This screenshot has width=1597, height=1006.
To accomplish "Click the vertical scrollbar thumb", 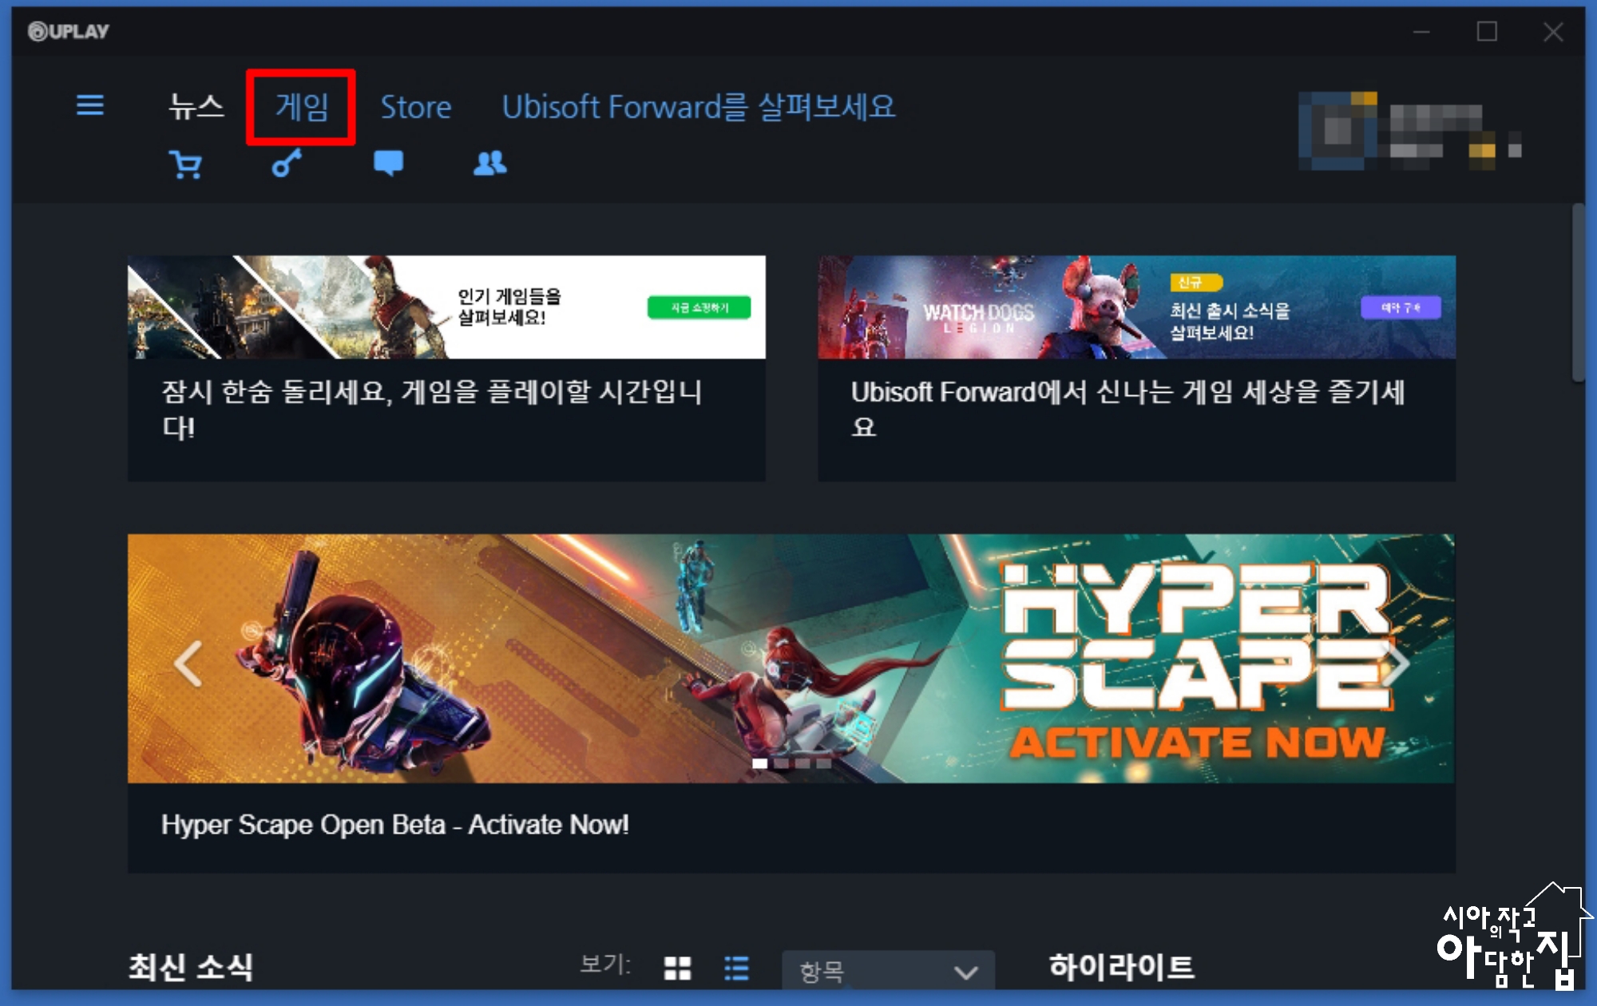I will [x=1578, y=293].
